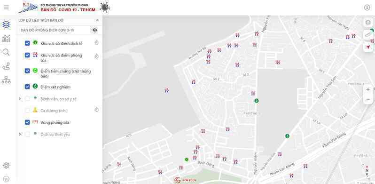Zoom out with the minus button
The height and width of the screenshot is (184, 375).
368,99
